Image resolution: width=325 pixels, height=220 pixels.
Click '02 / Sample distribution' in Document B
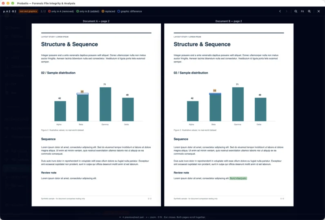tap(191, 73)
